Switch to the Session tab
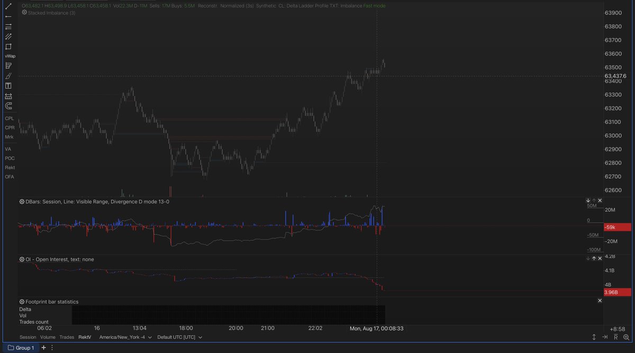The height and width of the screenshot is (353, 635). click(28, 337)
